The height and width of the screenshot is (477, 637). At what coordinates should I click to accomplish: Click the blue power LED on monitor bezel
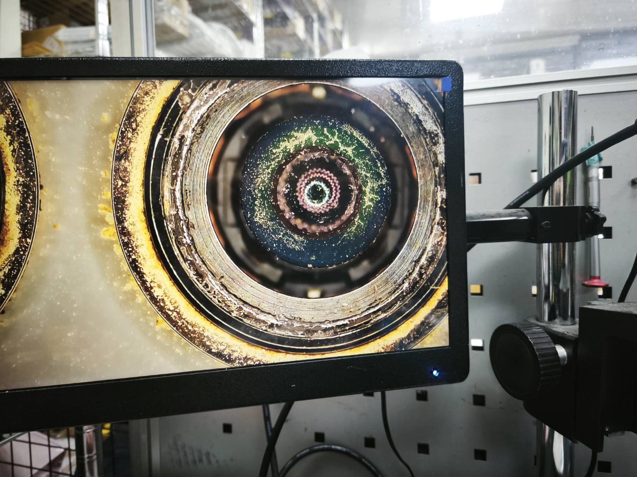436,372
